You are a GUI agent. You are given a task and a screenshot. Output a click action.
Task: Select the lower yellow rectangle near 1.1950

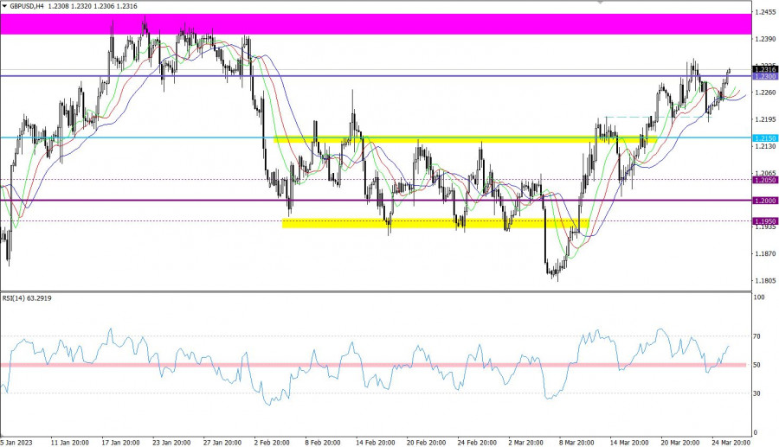(433, 224)
